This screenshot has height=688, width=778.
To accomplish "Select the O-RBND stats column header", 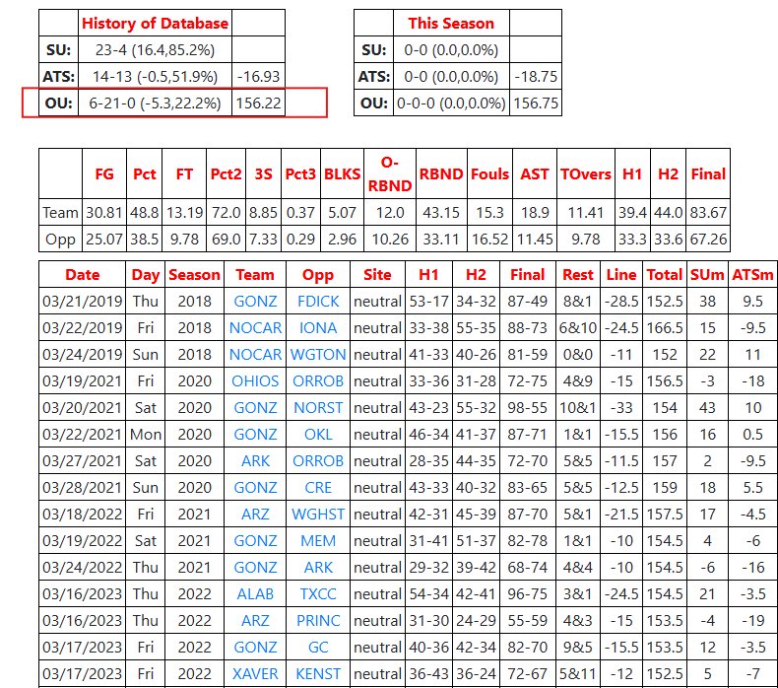I will [x=390, y=173].
